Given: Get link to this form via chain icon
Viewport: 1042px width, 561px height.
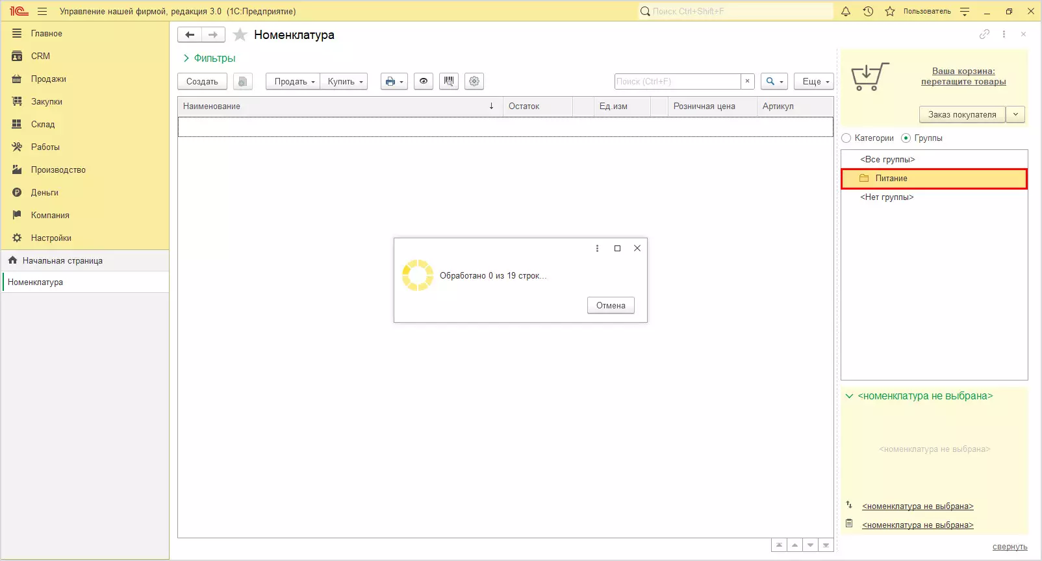Looking at the screenshot, I should (x=985, y=34).
